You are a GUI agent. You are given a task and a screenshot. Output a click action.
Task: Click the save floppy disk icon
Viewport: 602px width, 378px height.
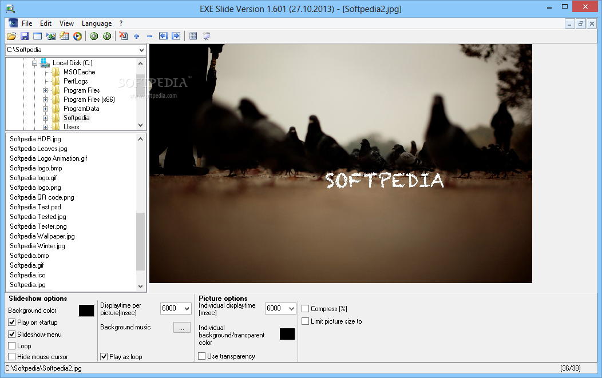pyautogui.click(x=25, y=36)
